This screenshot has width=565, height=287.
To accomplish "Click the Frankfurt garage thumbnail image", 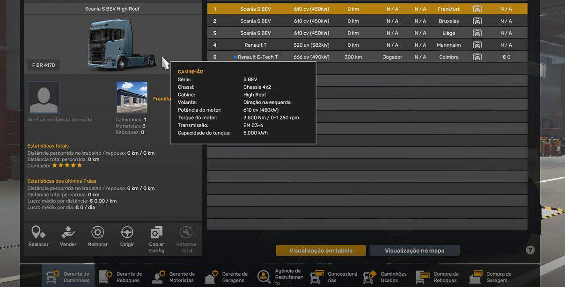I will [x=132, y=97].
